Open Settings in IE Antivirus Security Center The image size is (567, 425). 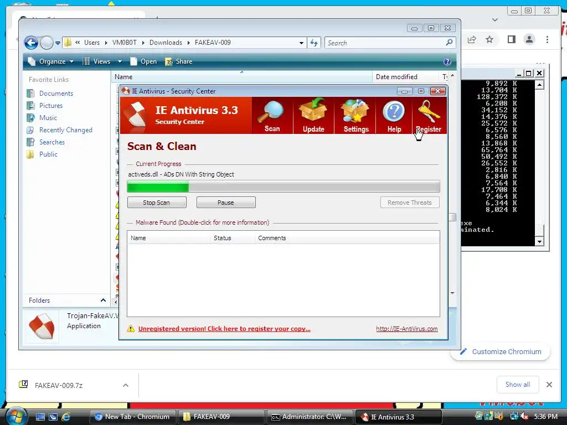(x=356, y=116)
